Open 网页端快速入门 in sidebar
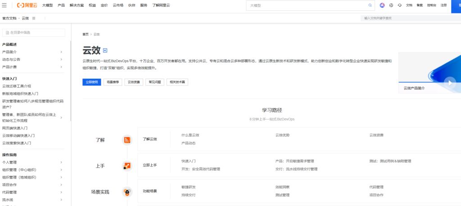Viewport: 461px width, 206px height. [15, 128]
